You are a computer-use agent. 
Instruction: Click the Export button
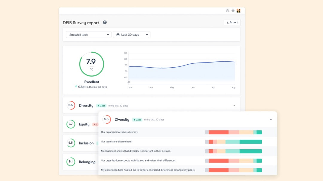(x=232, y=22)
